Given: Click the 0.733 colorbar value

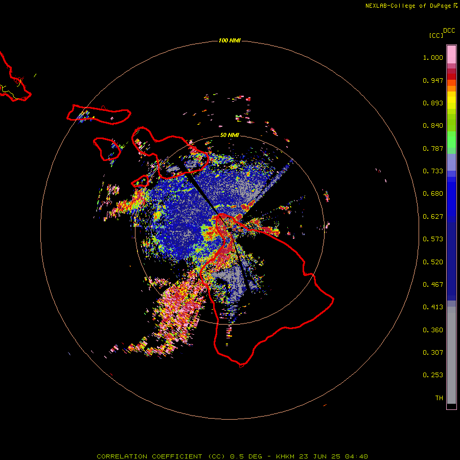Looking at the screenshot, I should click(433, 171).
